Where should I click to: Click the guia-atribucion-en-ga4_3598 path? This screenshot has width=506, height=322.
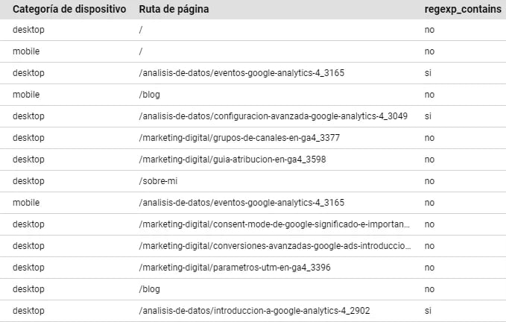233,160
